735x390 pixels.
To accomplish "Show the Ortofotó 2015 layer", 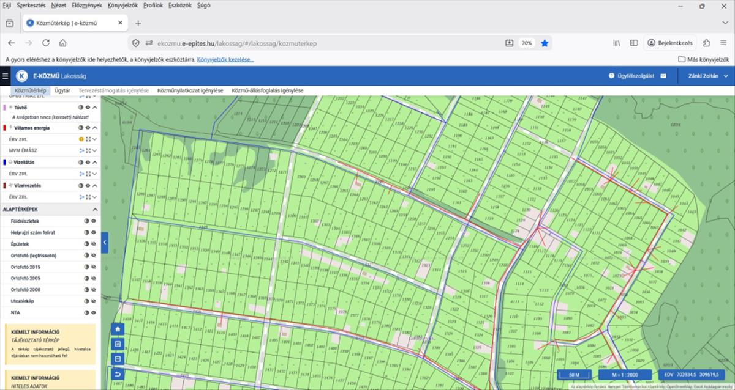I will 94,267.
